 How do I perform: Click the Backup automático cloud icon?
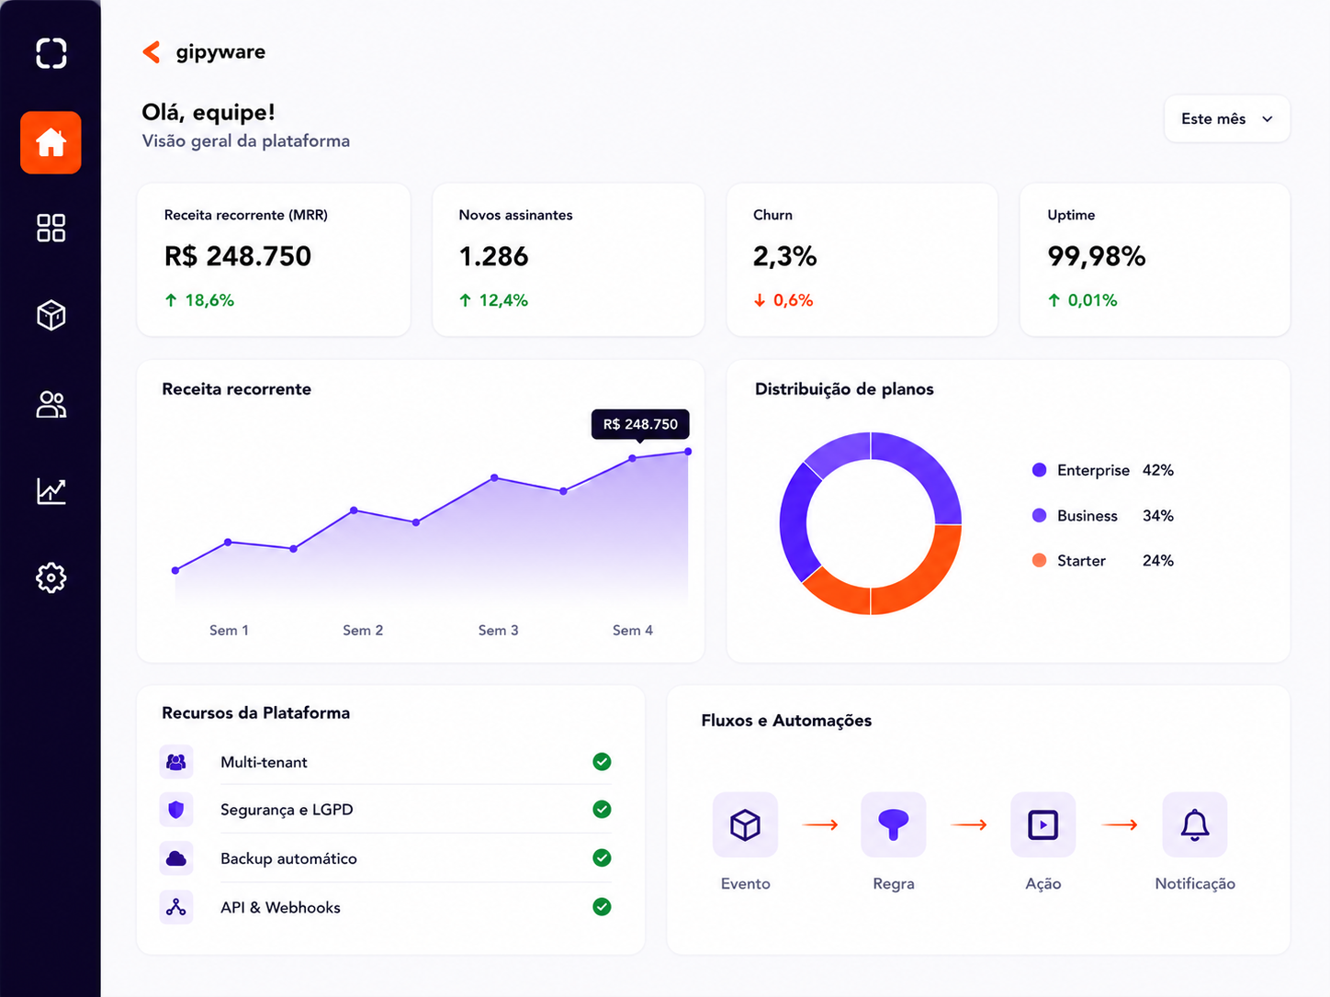[176, 858]
